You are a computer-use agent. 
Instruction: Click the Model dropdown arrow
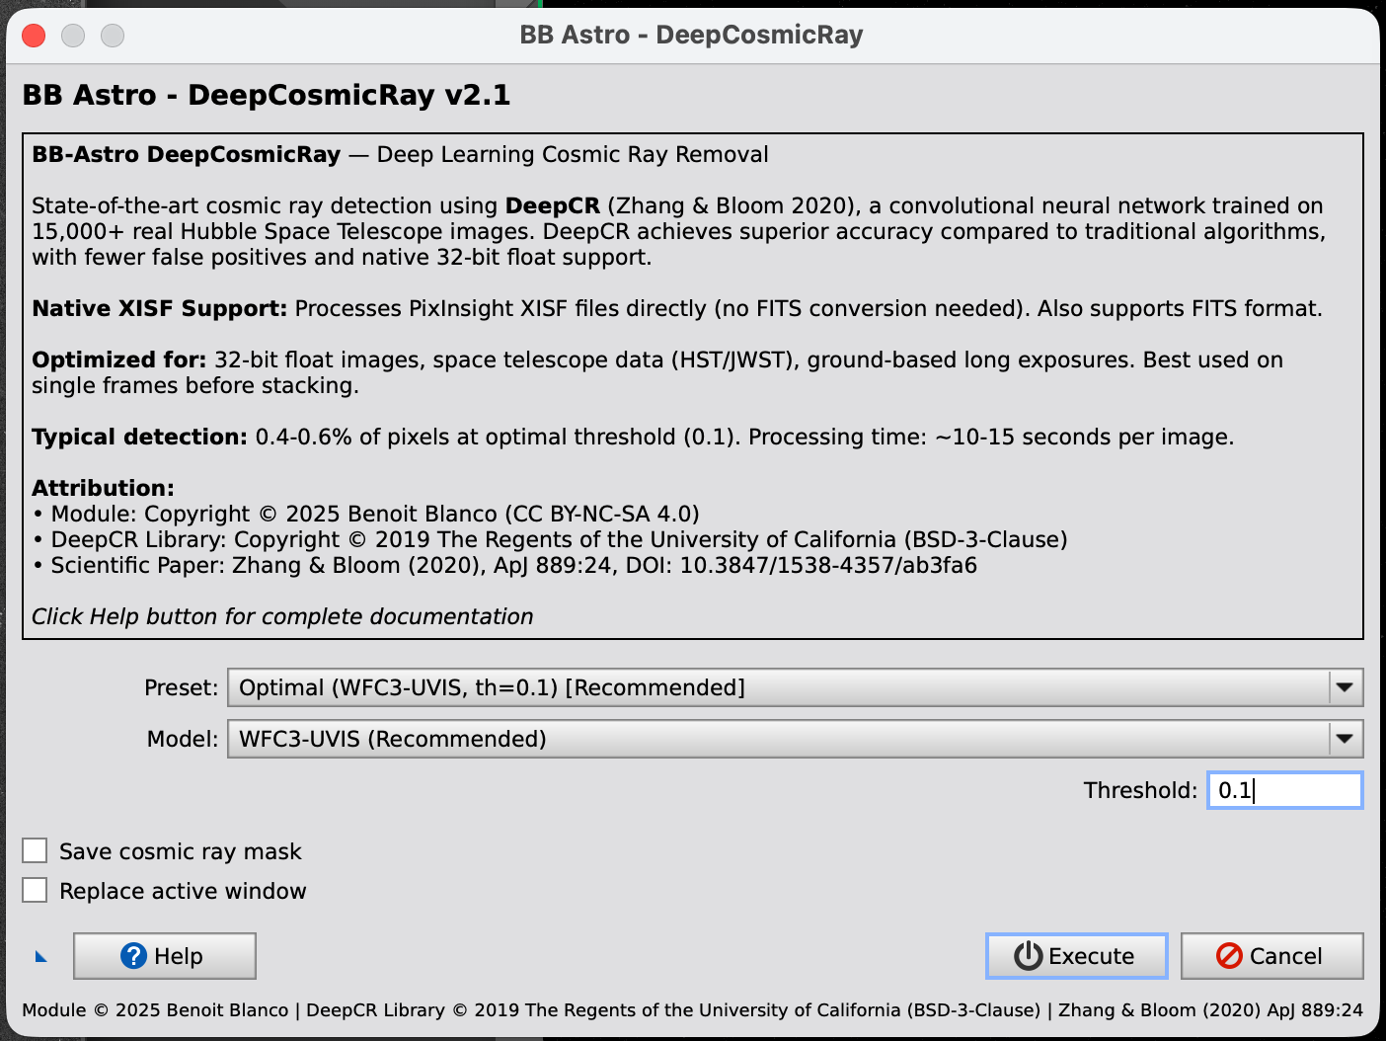pos(1345,739)
